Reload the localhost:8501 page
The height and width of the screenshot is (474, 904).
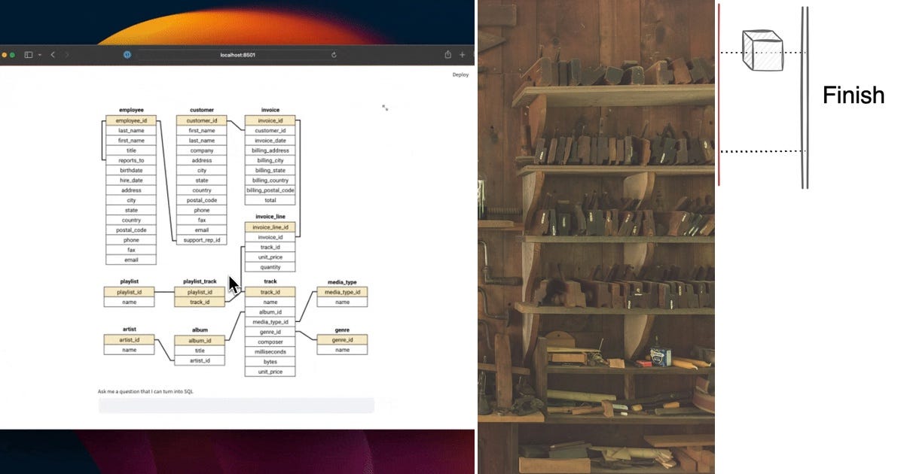(334, 54)
